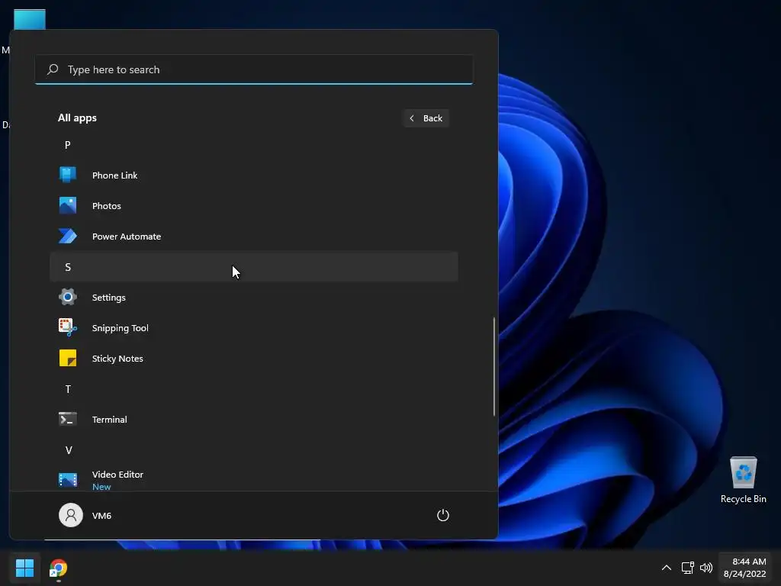Launch Power Automate from its icon

coord(68,236)
